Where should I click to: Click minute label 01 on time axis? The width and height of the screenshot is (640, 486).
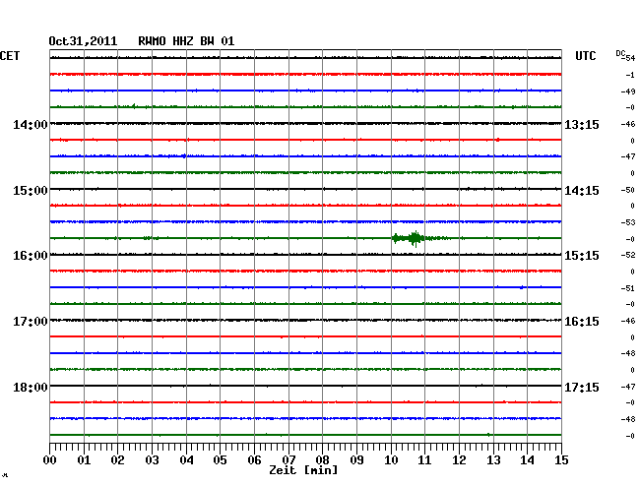[84, 460]
